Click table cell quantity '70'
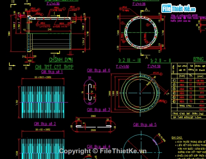Viewport: 206px width, 159px height. tap(191, 101)
